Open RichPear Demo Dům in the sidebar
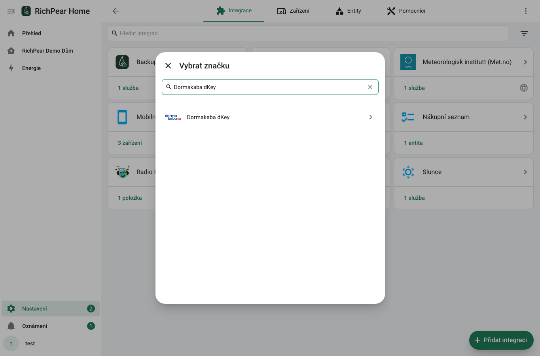The height and width of the screenshot is (356, 540). click(51, 51)
